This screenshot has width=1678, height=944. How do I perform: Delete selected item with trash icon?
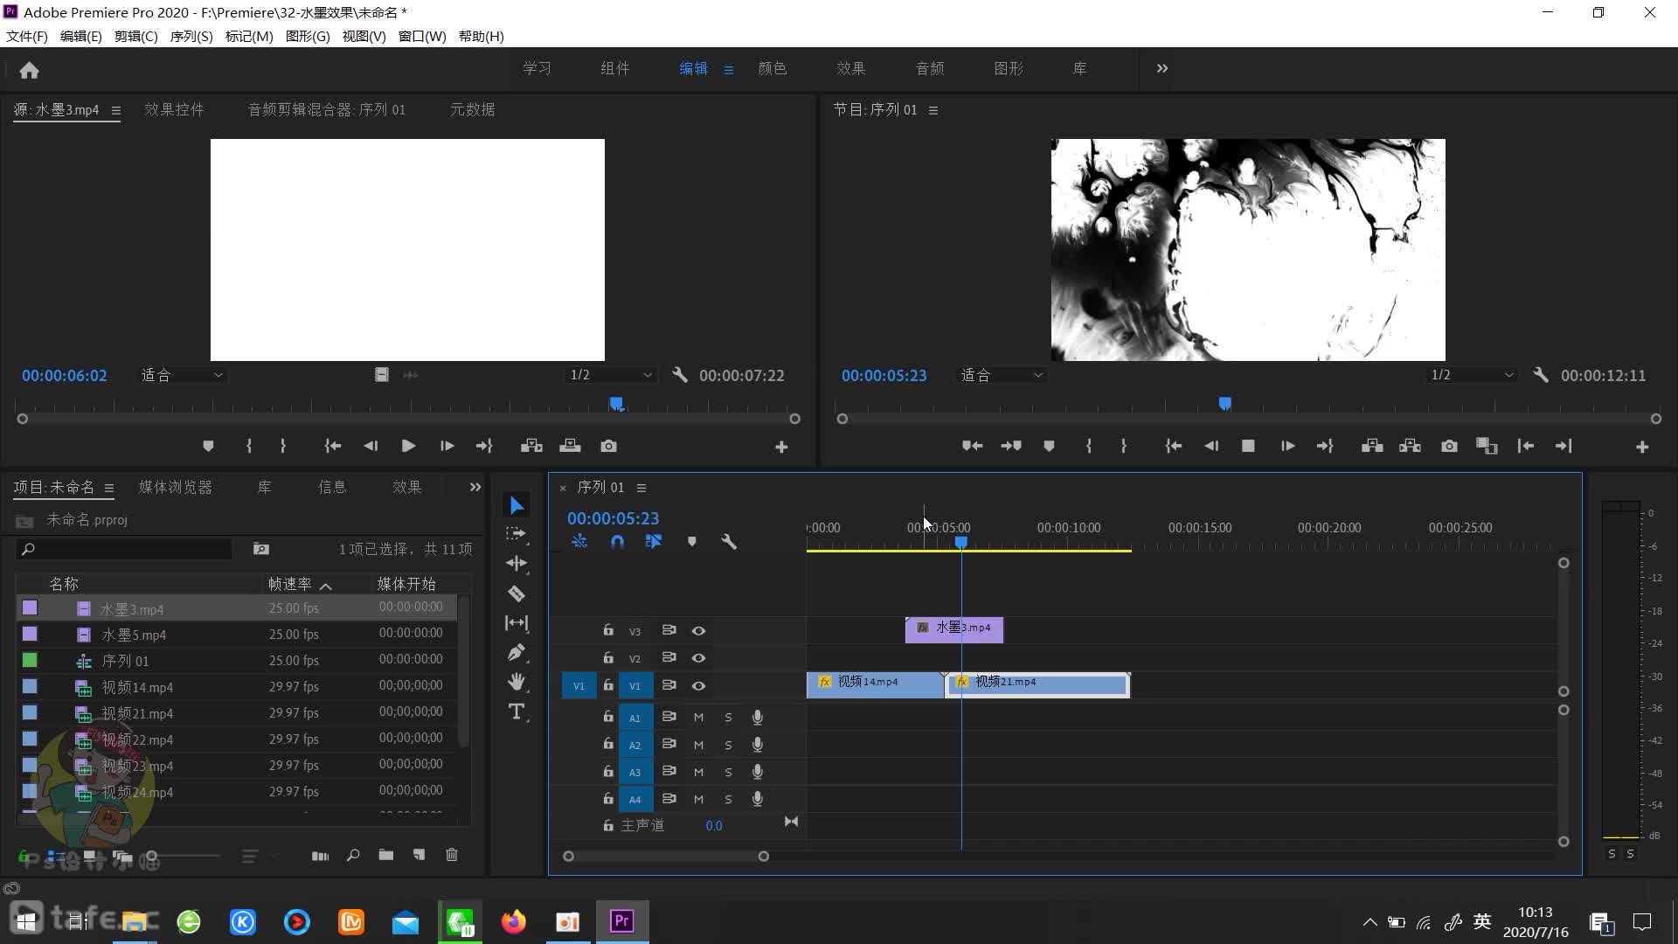click(x=452, y=855)
